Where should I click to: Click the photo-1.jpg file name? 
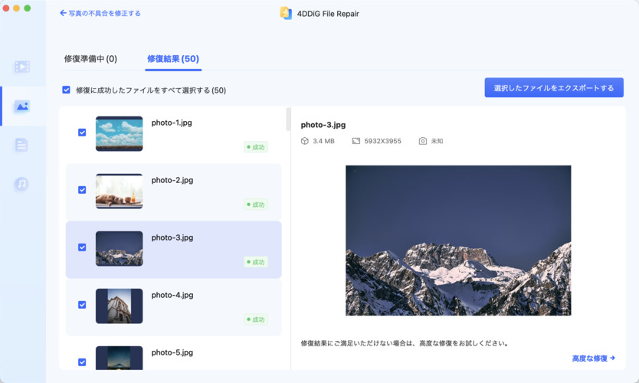[x=172, y=123]
